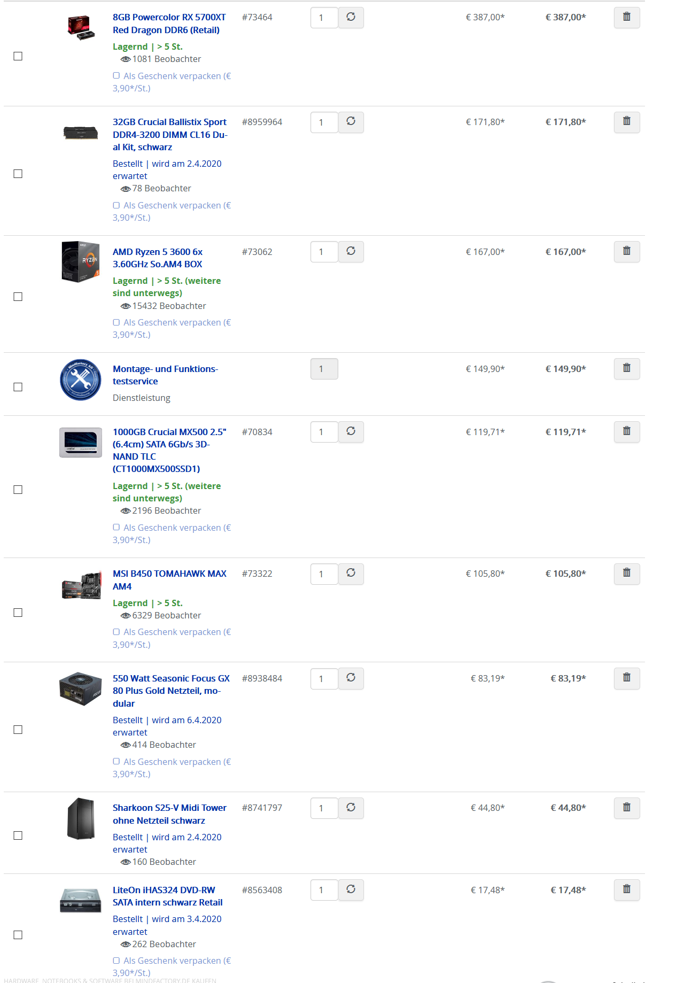
Task: Click the quantity field for LiteOn iHAS324
Action: 324,890
